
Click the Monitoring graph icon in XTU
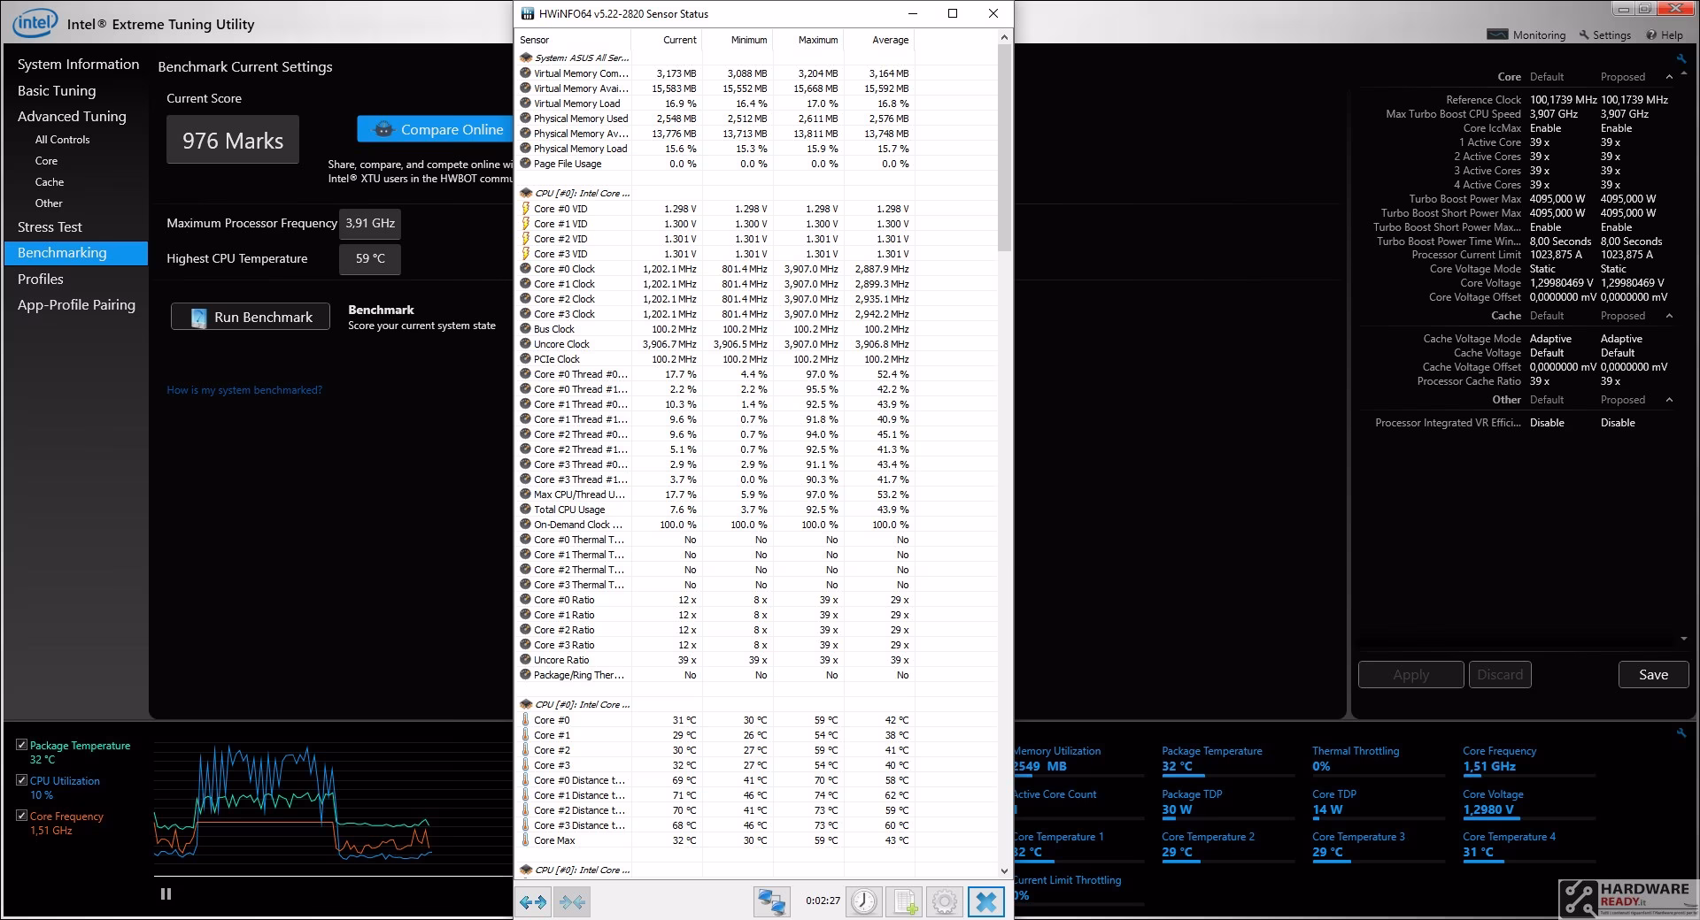(x=1497, y=34)
